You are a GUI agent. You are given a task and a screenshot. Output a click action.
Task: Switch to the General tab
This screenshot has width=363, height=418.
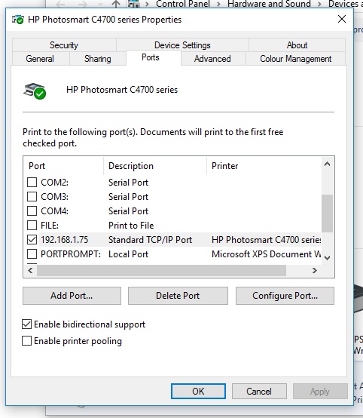[x=40, y=59]
